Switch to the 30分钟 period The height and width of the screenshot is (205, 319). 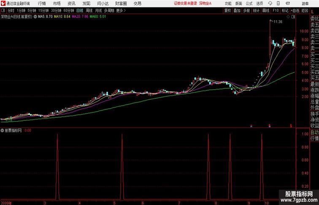(x=56, y=11)
